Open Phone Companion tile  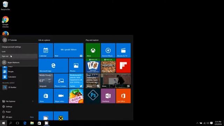coord(61,81)
